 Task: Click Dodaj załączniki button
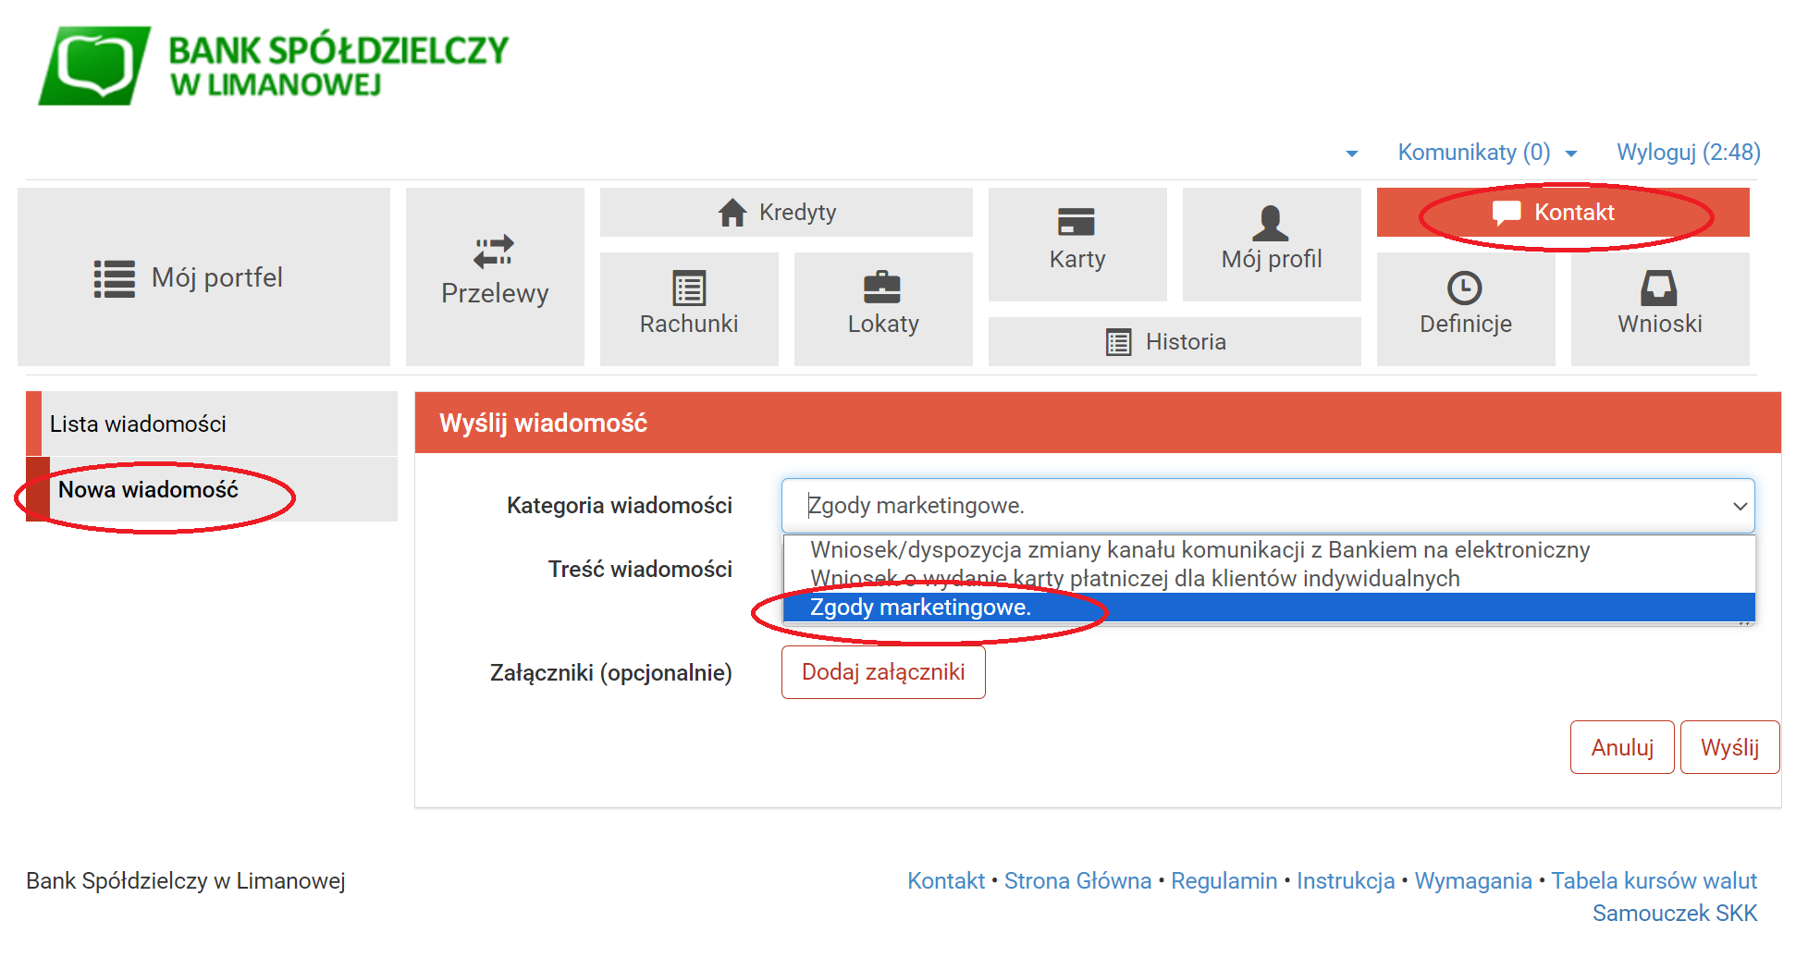click(x=882, y=672)
